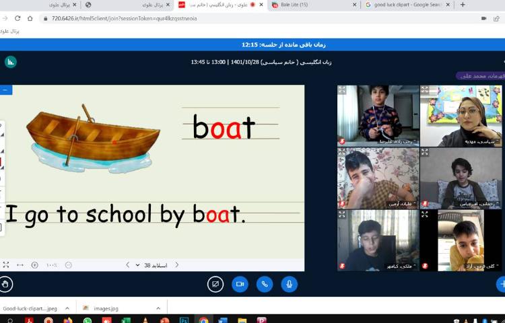
Task: Open the blue plus actions button
Action: [x=501, y=284]
